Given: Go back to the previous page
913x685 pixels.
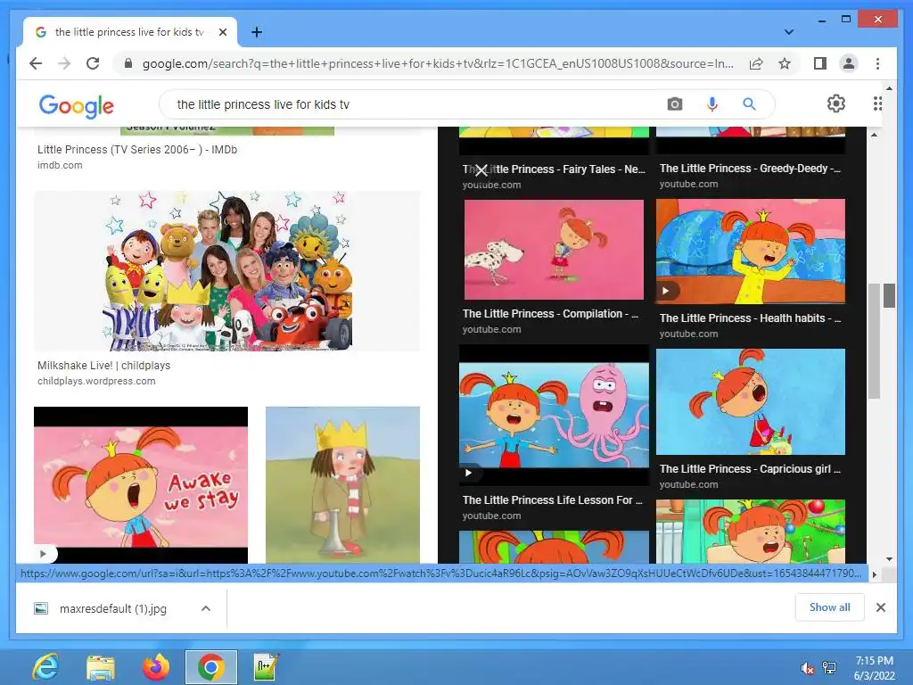Looking at the screenshot, I should coord(36,63).
